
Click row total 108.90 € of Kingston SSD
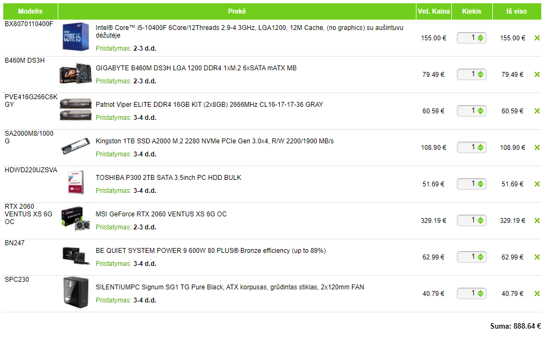[x=512, y=147]
